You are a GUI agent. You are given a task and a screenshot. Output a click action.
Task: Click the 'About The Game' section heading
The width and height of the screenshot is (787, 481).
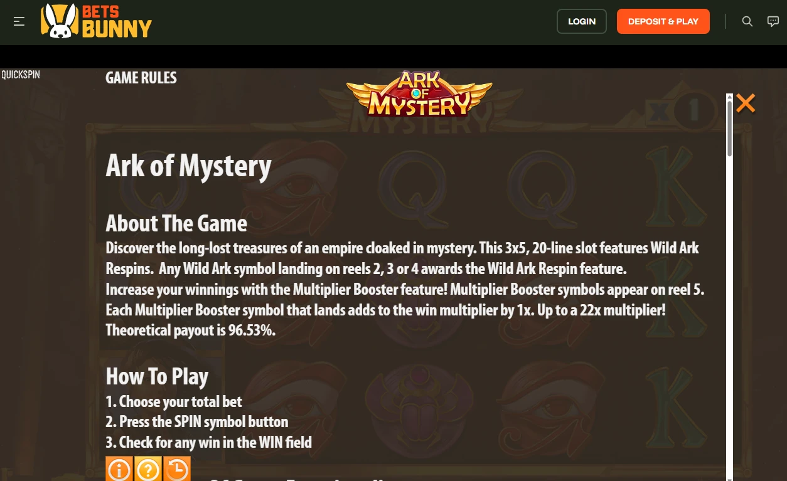pyautogui.click(x=176, y=223)
